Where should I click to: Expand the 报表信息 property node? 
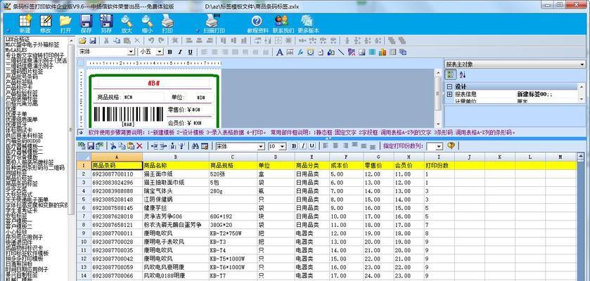(449, 94)
